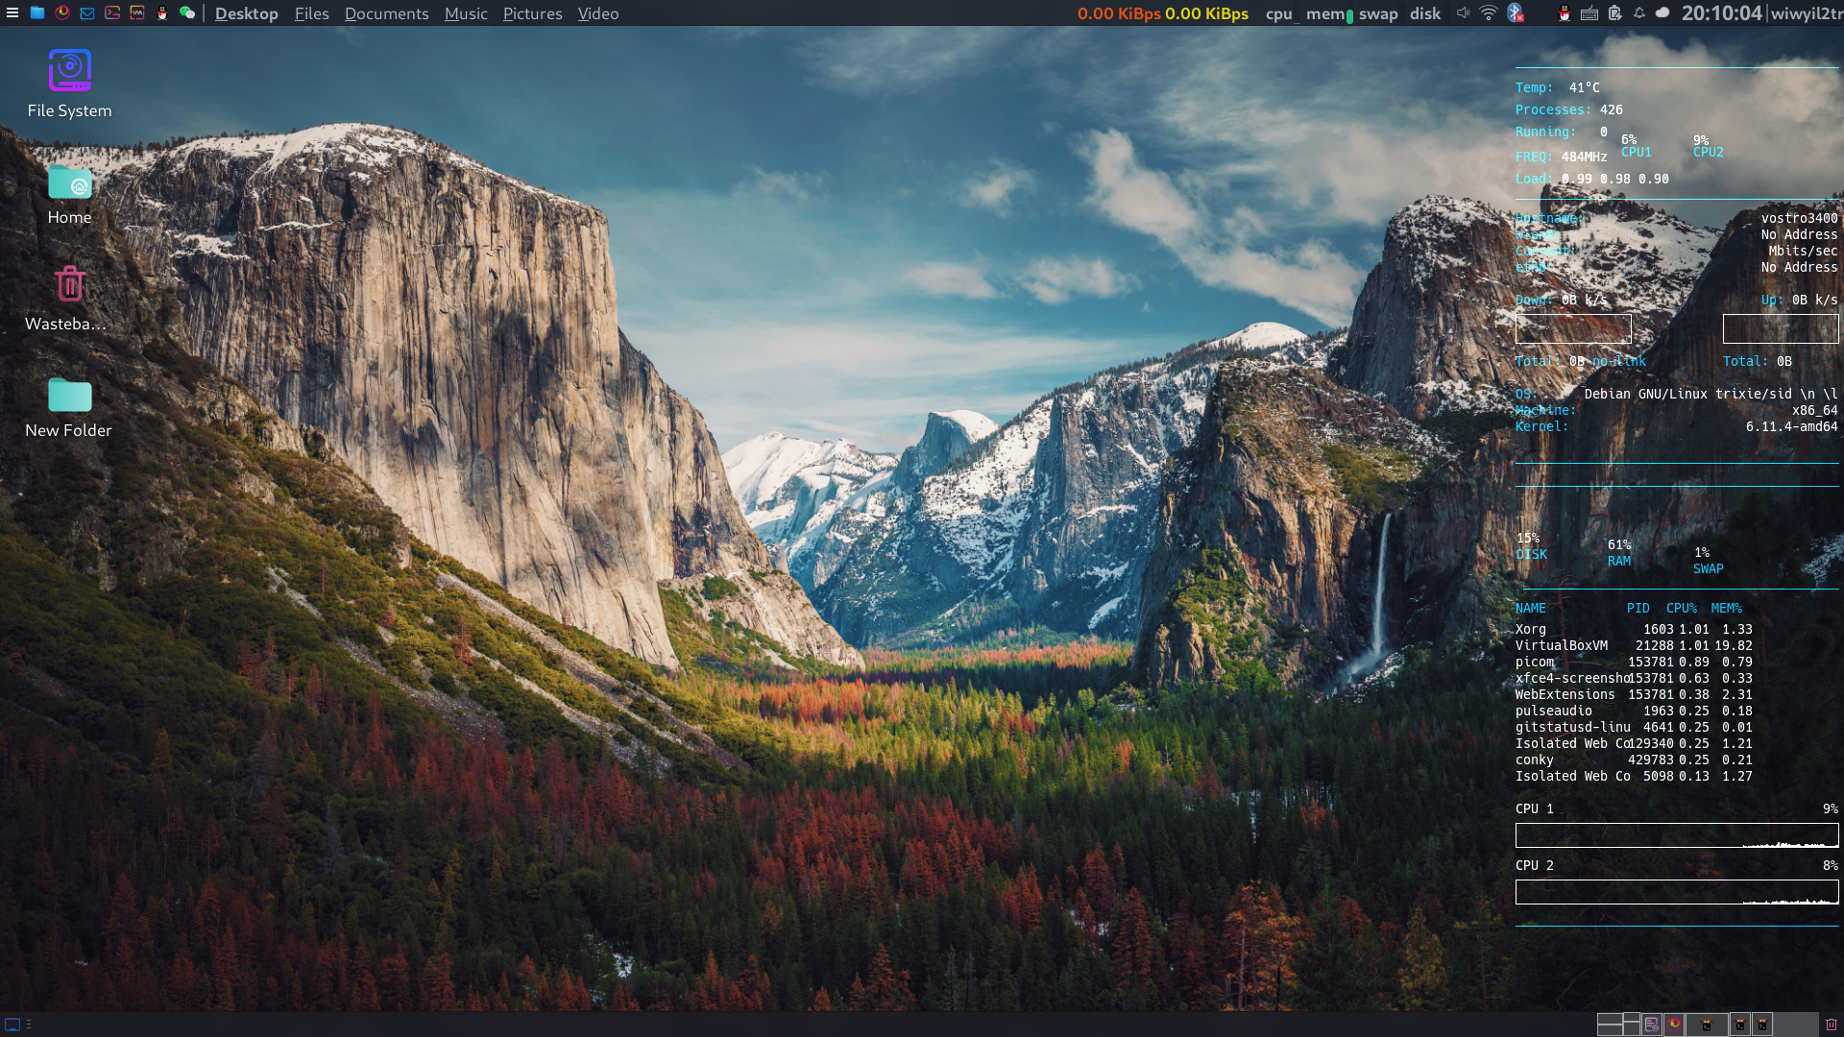Open the Wi-Fi network indicator
The width and height of the screenshot is (1844, 1037).
coord(1488,12)
